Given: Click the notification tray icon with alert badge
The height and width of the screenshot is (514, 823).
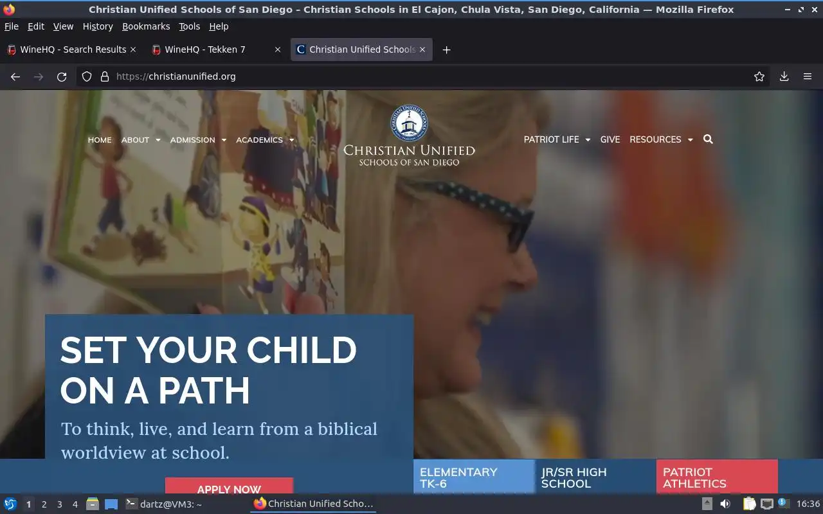Looking at the screenshot, I should coord(783,503).
